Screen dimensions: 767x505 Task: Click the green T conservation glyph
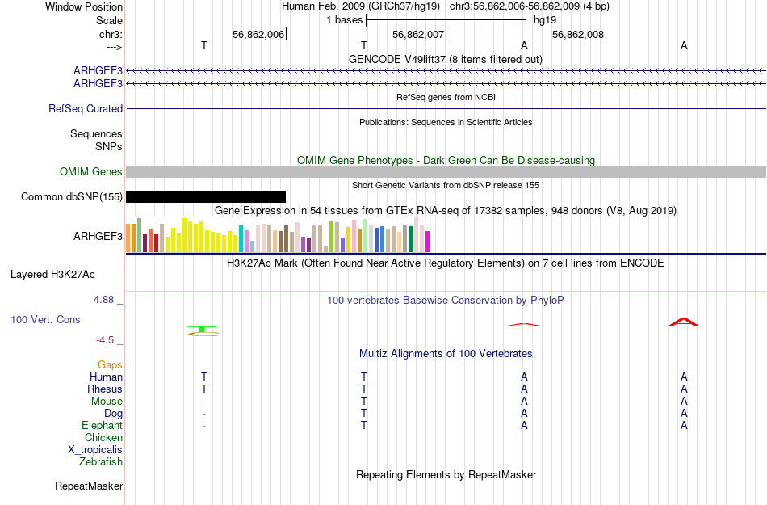point(203,331)
